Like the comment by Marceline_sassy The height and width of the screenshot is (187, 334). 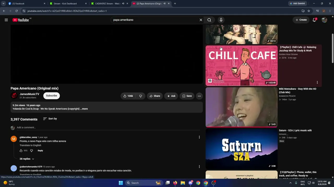21,151
